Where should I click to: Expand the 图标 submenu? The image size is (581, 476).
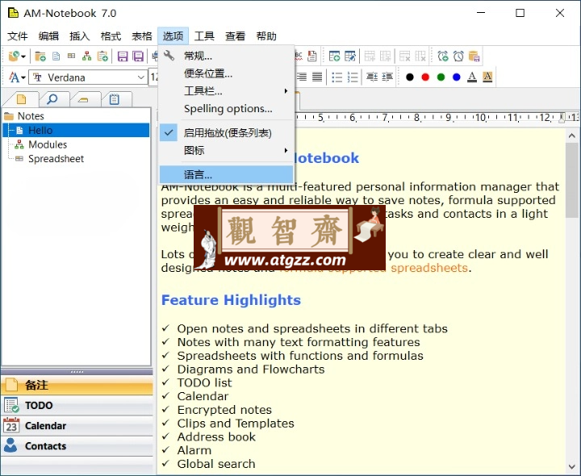(x=227, y=150)
